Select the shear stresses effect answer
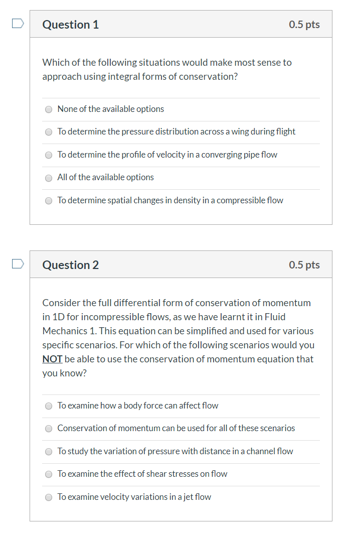The width and height of the screenshot is (346, 536). [49, 474]
